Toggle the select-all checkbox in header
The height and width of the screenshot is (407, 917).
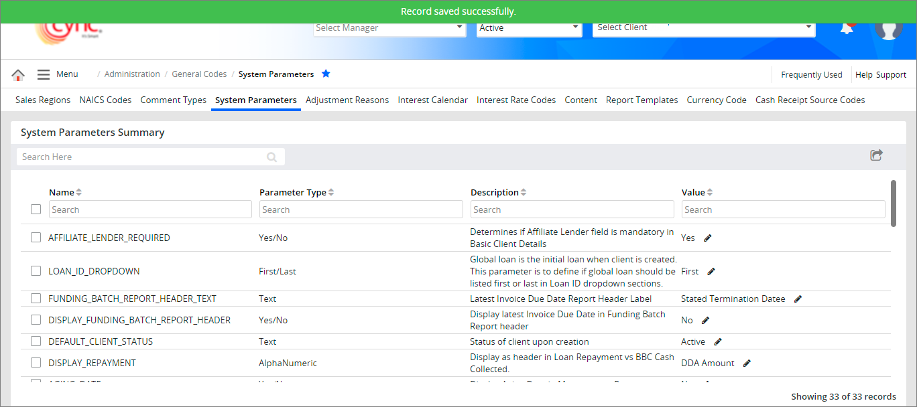[36, 210]
